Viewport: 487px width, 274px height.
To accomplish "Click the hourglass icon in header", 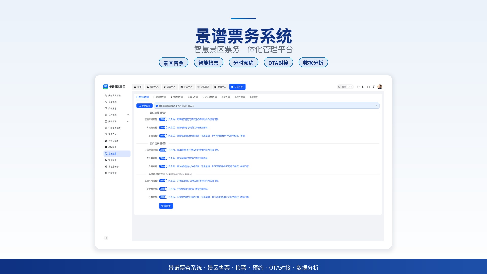I will click(374, 87).
